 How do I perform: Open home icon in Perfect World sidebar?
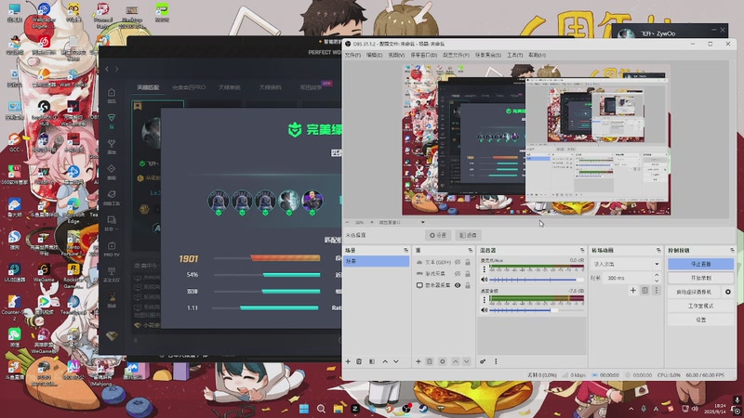pyautogui.click(x=112, y=95)
